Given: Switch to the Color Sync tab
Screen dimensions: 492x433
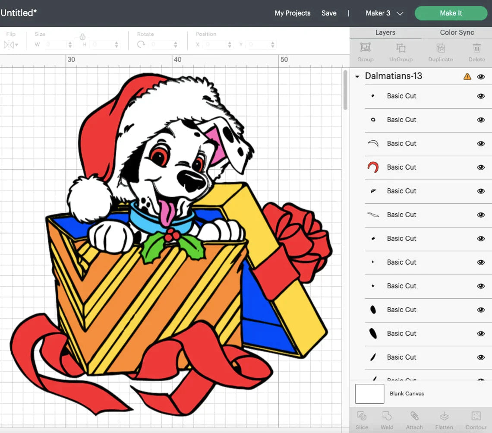Looking at the screenshot, I should [x=457, y=32].
